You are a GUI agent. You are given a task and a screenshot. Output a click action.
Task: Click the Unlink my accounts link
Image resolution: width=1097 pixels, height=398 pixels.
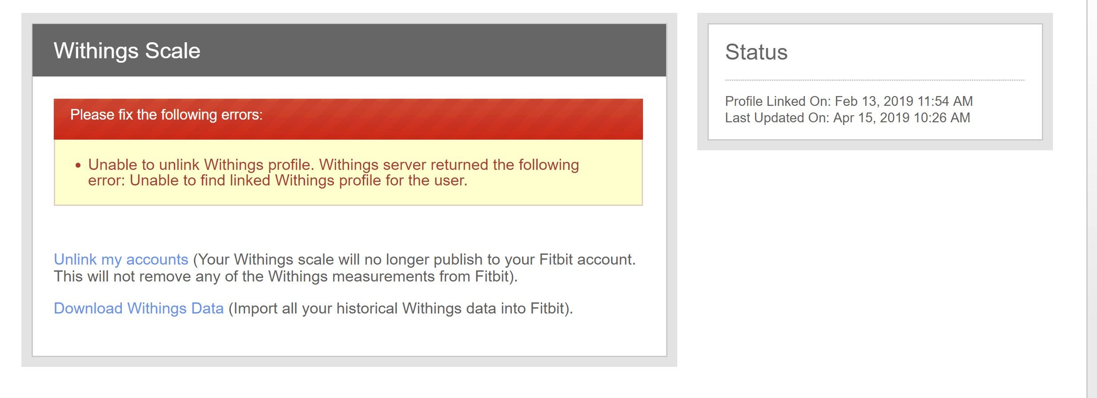tap(121, 259)
